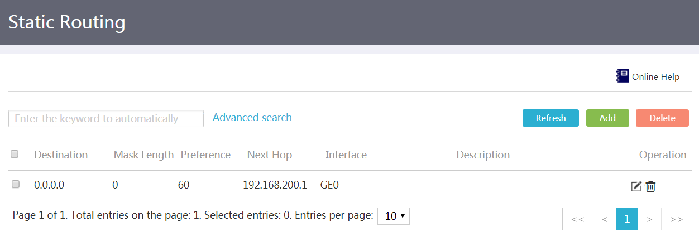Screen dimensions: 699x241
Task: Go to next page arrow
Action: 649,219
